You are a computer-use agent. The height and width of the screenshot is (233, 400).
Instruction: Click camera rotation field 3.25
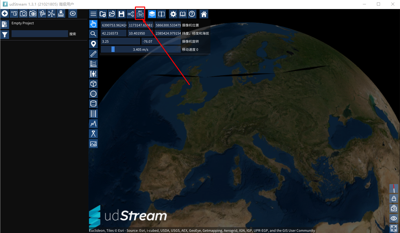point(121,41)
